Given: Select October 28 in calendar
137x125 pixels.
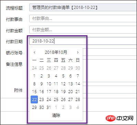Looking at the screenshot, I should pos(78,100).
